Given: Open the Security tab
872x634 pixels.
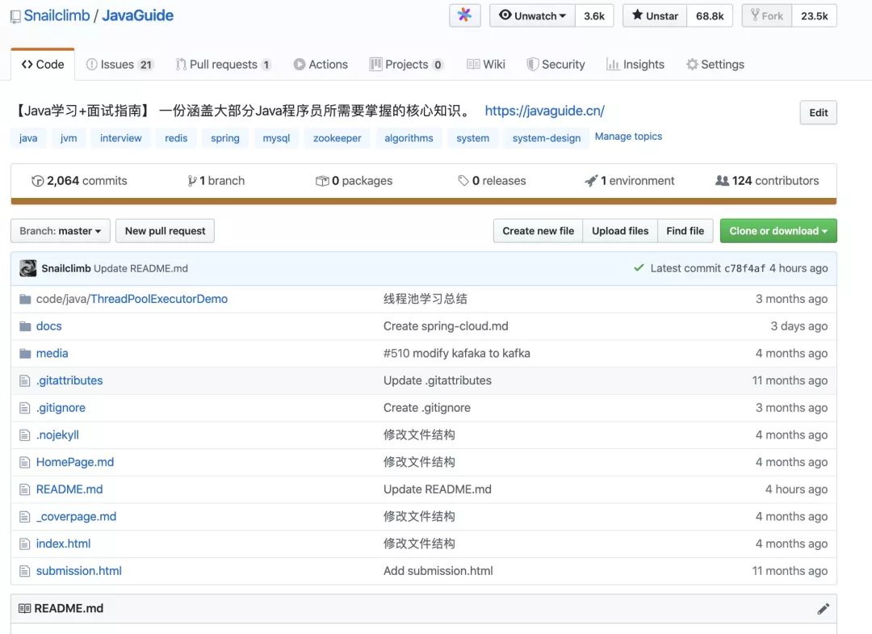Looking at the screenshot, I should [555, 65].
